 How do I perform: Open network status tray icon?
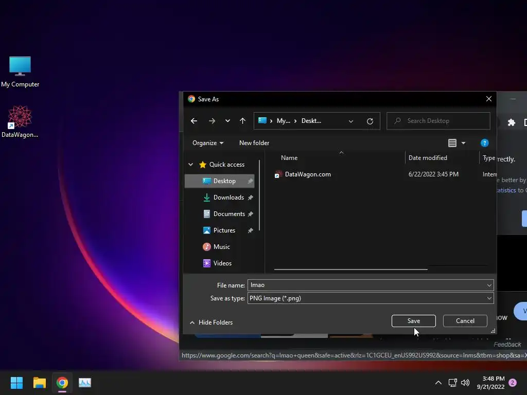point(453,383)
